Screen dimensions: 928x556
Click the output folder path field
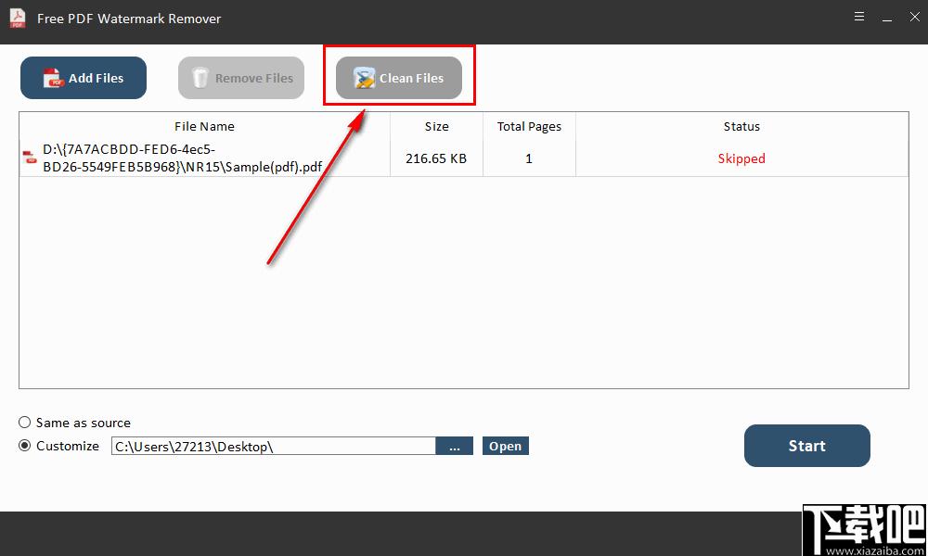[274, 446]
